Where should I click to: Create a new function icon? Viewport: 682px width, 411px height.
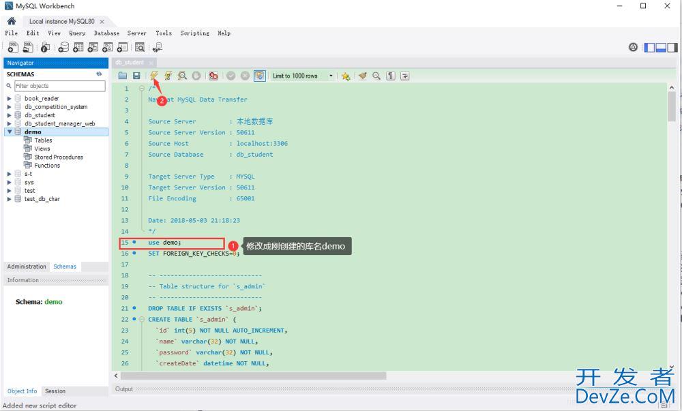(x=123, y=47)
